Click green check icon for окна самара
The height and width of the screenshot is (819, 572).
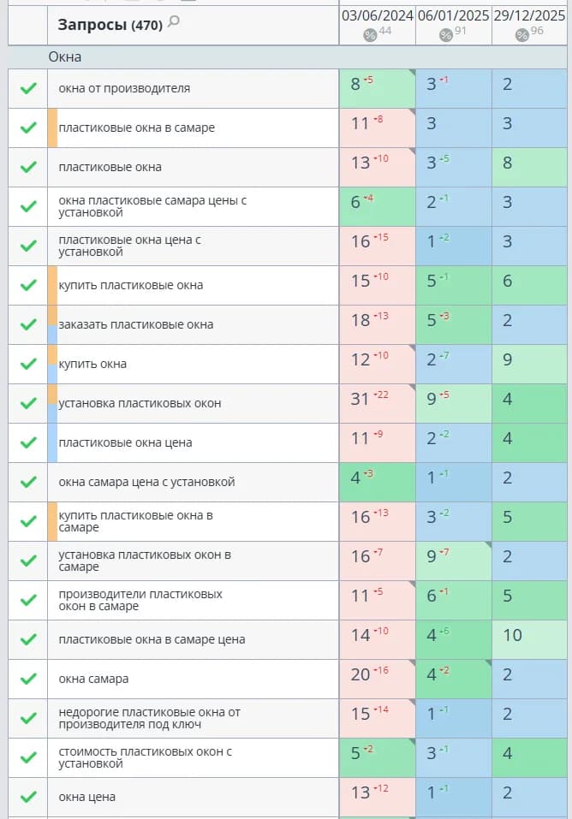[28, 679]
